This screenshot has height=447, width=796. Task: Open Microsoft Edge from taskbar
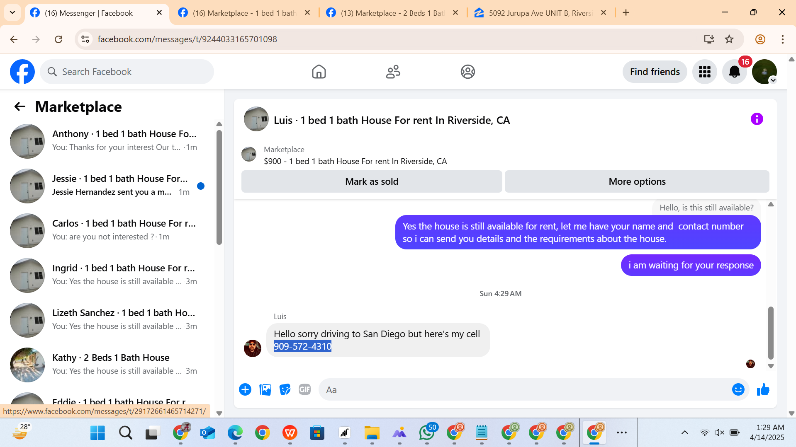click(x=235, y=433)
